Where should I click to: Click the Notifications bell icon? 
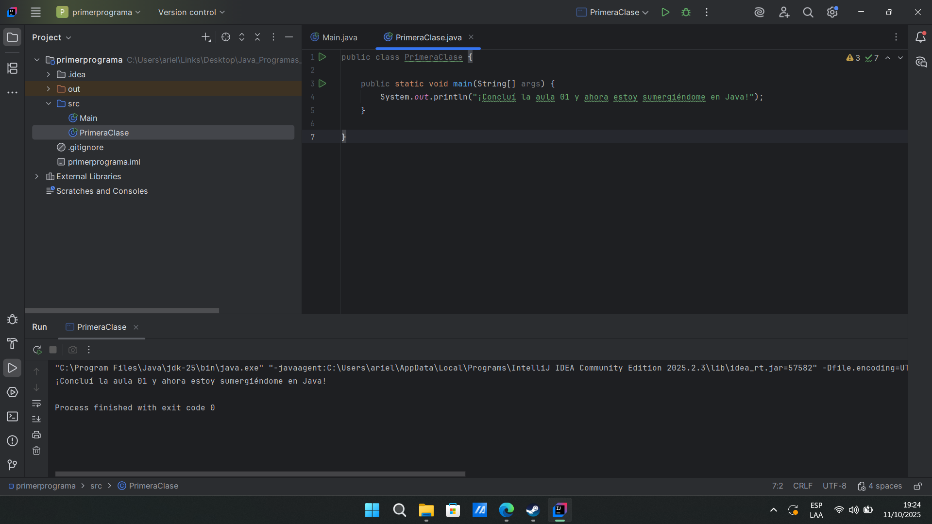tap(920, 37)
